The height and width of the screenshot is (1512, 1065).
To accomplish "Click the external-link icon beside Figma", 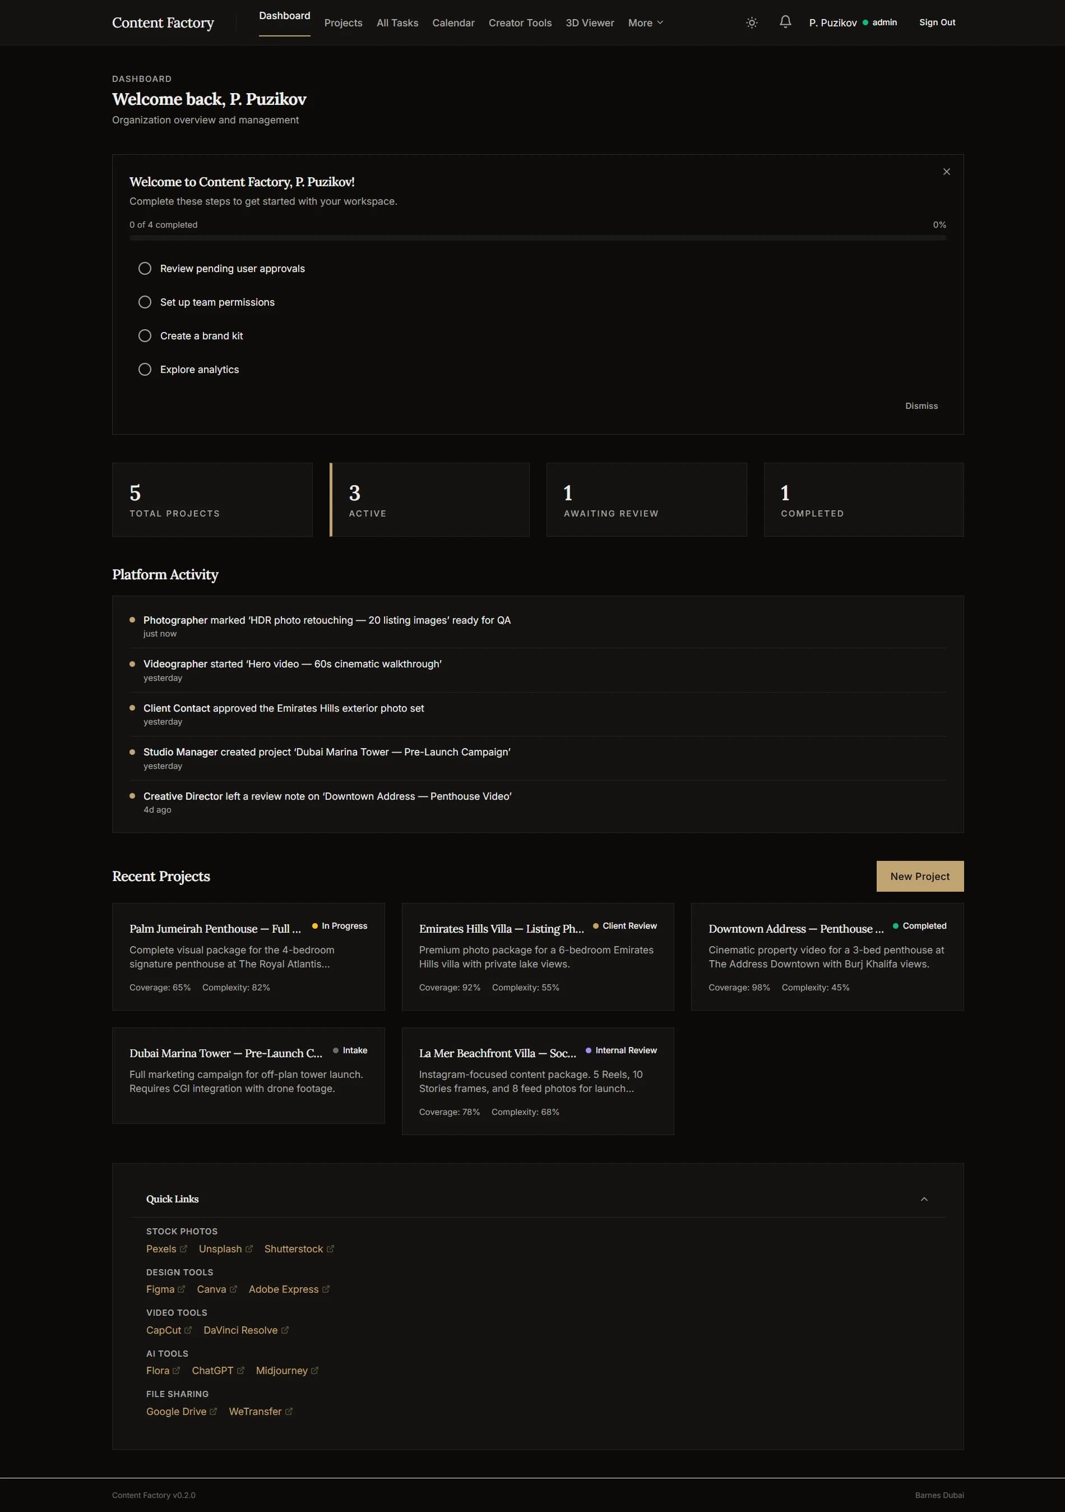I will point(182,1289).
